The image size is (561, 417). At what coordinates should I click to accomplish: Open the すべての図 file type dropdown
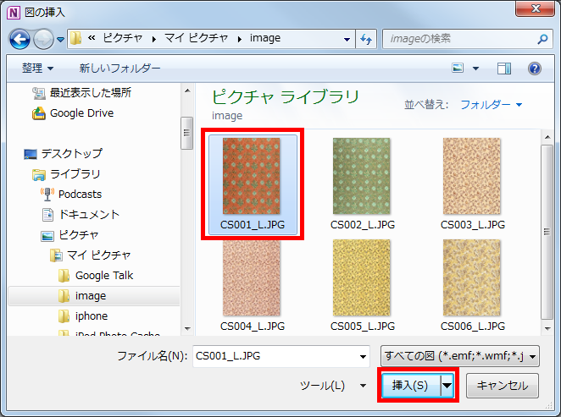pyautogui.click(x=460, y=356)
